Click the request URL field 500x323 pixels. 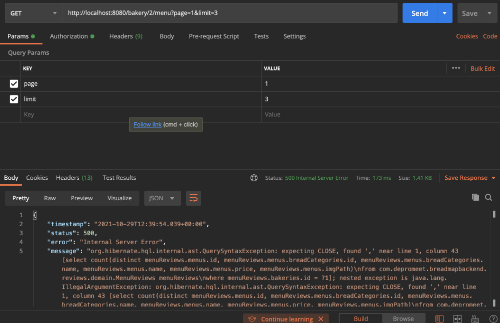(x=230, y=13)
